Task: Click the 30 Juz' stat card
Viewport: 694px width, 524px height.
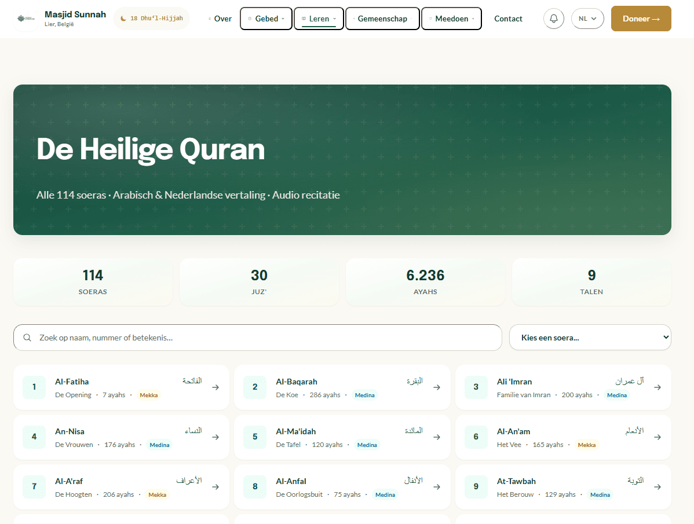Action: pyautogui.click(x=259, y=282)
